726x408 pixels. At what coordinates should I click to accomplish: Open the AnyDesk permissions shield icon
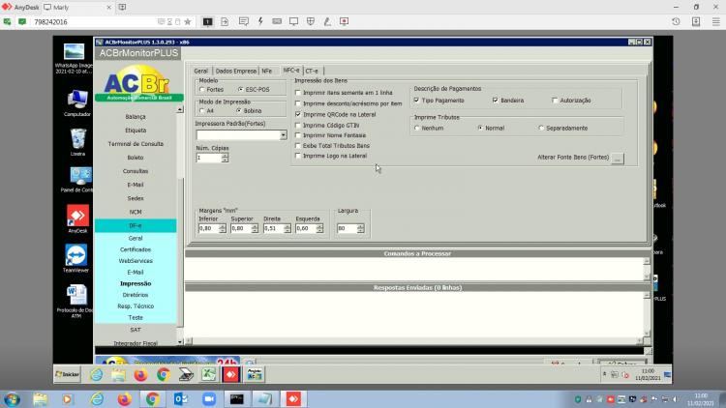coord(311,21)
